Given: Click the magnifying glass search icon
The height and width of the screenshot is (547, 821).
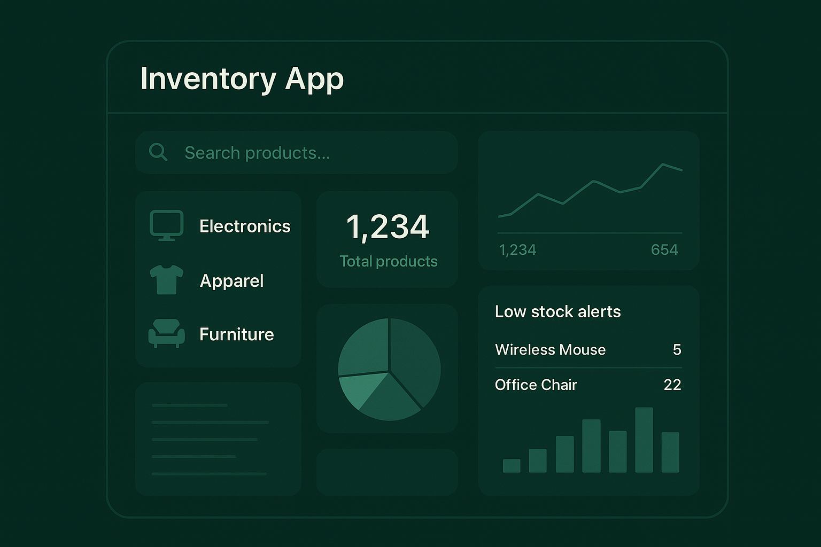Looking at the screenshot, I should click(158, 153).
